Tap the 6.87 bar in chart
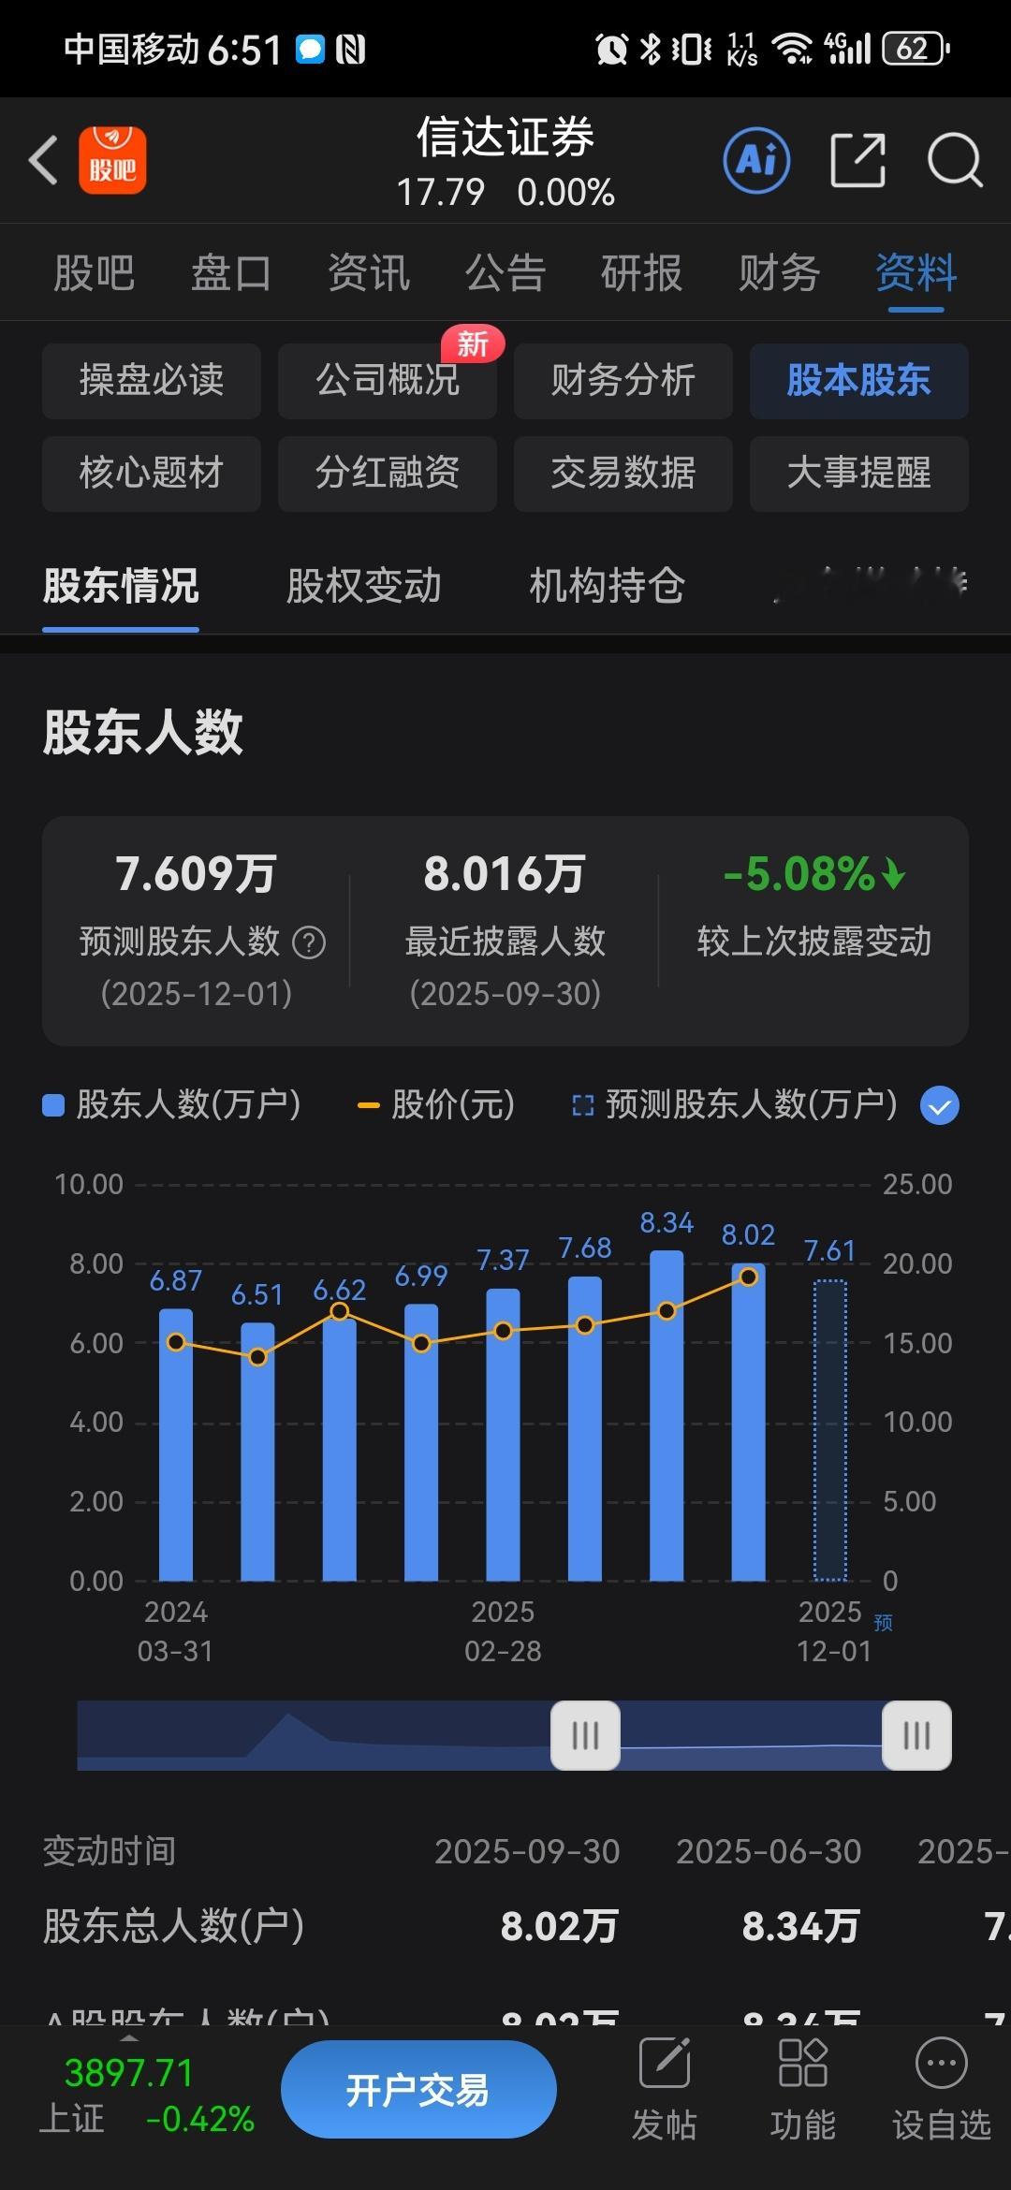Image resolution: width=1011 pixels, height=2190 pixels. (176, 1444)
